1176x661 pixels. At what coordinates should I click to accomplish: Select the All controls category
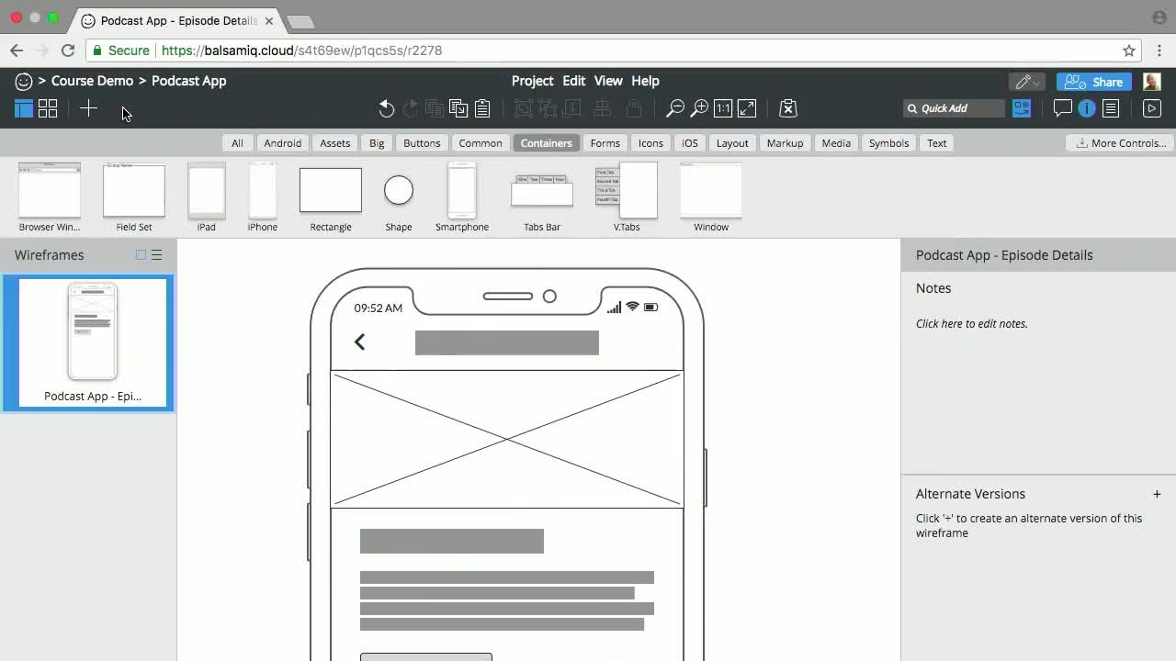[x=237, y=143]
